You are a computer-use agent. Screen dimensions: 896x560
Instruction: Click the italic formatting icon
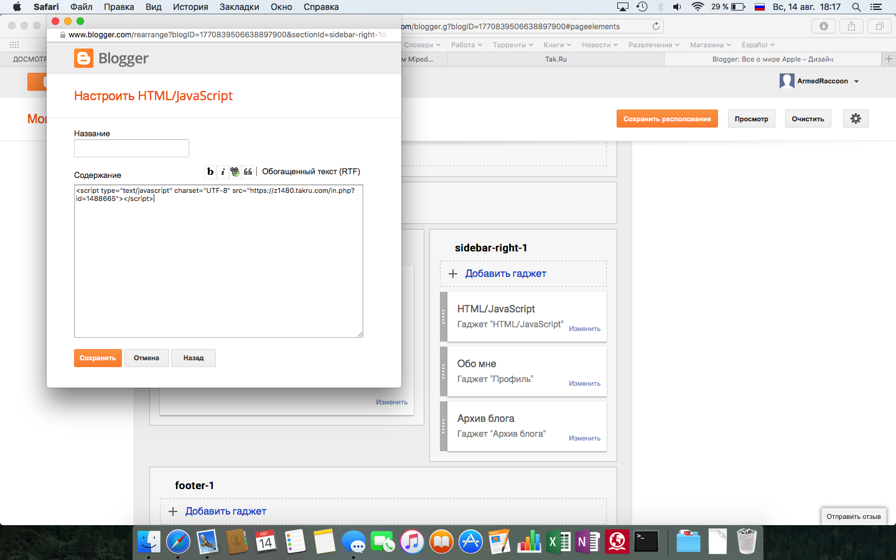223,172
